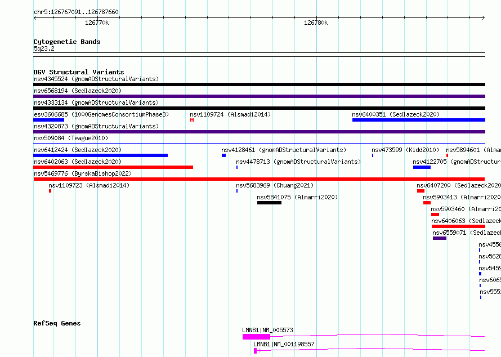Screen dimensions: 501x357
Task: Click the magenta exon block of LMNB1 NM_005573
Action: pyautogui.click(x=256, y=337)
